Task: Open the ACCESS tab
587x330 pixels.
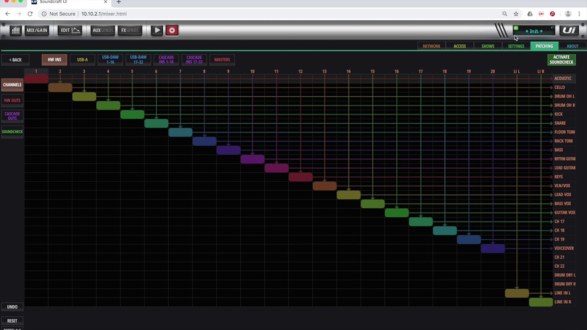Action: pyautogui.click(x=460, y=46)
